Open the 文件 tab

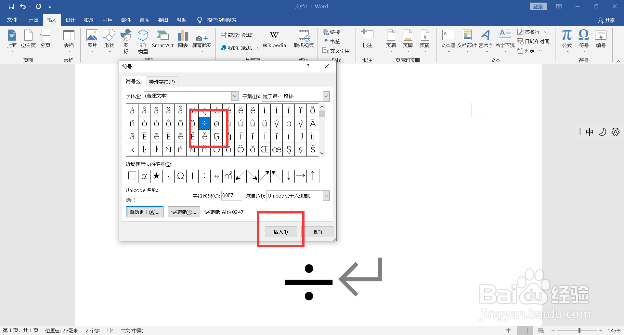(12, 20)
